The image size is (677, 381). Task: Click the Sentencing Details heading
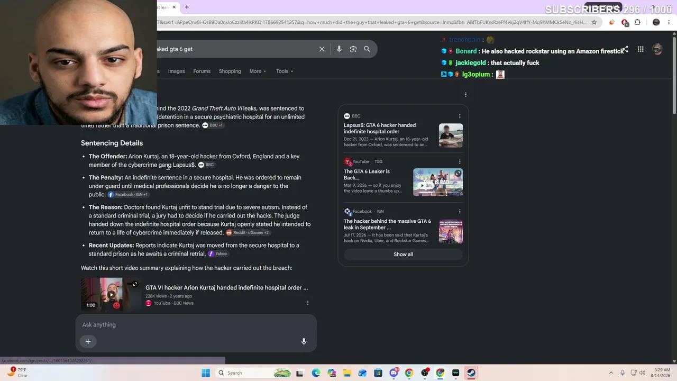(x=112, y=143)
